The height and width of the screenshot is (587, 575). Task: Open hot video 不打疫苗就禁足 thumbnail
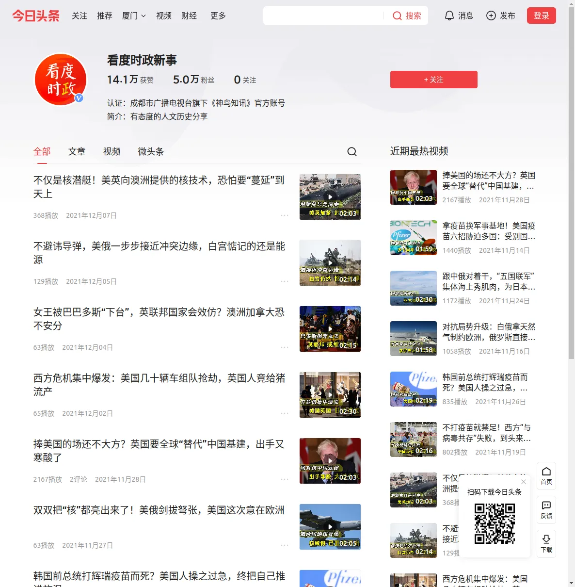pos(414,440)
